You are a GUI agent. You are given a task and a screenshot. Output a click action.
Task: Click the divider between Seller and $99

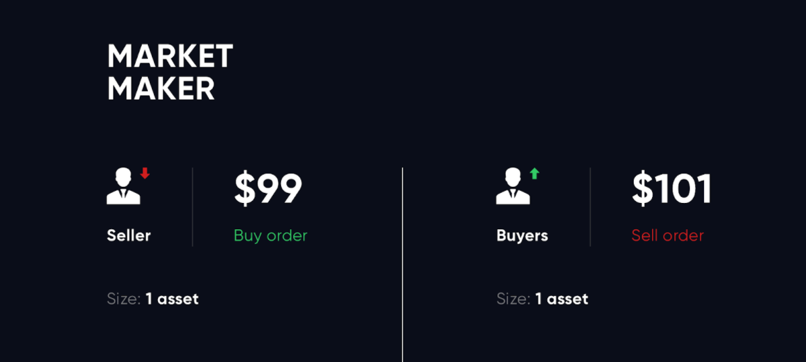(193, 206)
